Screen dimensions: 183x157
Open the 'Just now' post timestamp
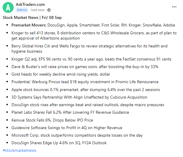[x=38, y=10]
